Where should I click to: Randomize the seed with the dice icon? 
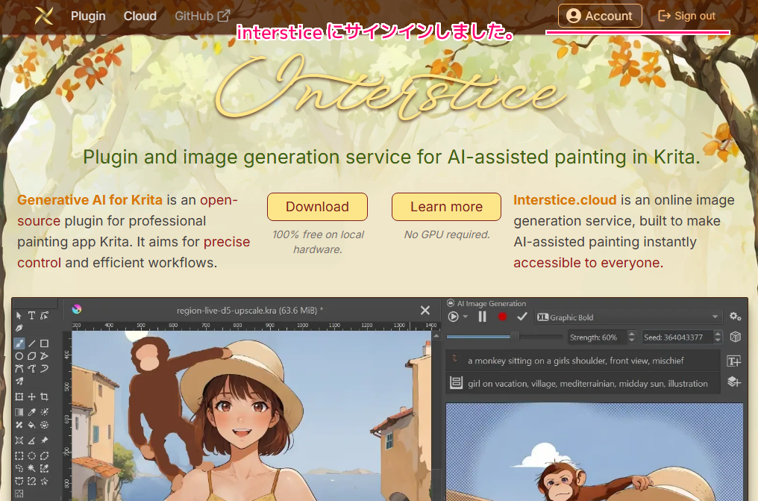point(736,337)
